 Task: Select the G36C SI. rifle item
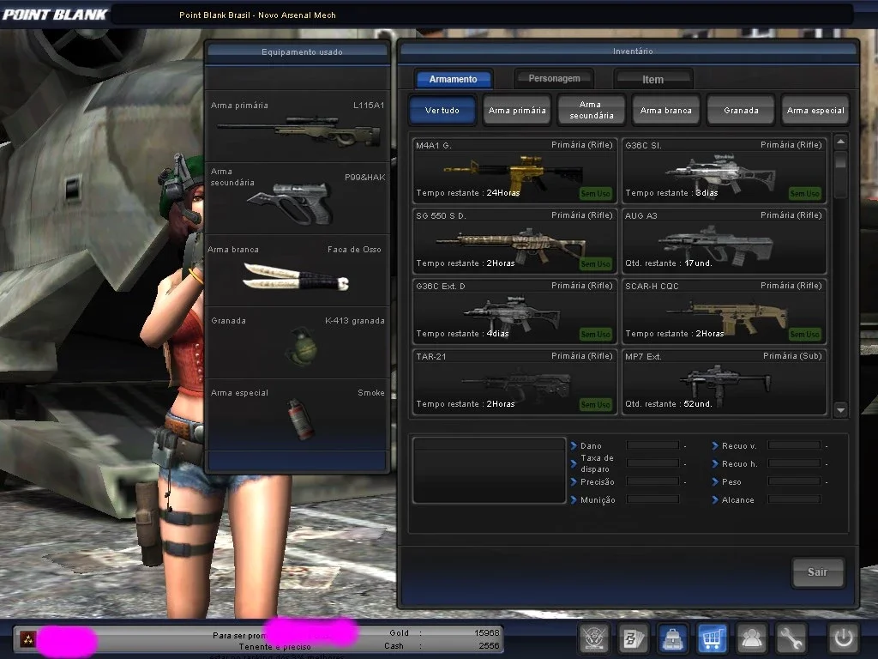tap(724, 171)
